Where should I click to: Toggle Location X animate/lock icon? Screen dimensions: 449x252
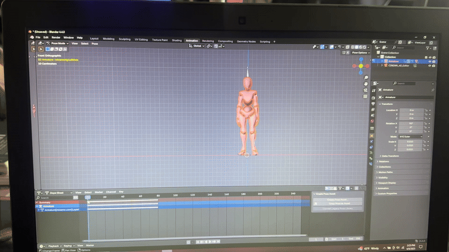[425, 110]
